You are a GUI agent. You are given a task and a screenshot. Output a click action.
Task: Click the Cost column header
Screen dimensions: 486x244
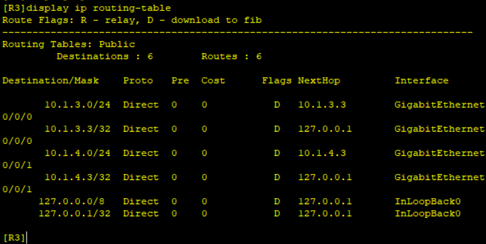(213, 80)
